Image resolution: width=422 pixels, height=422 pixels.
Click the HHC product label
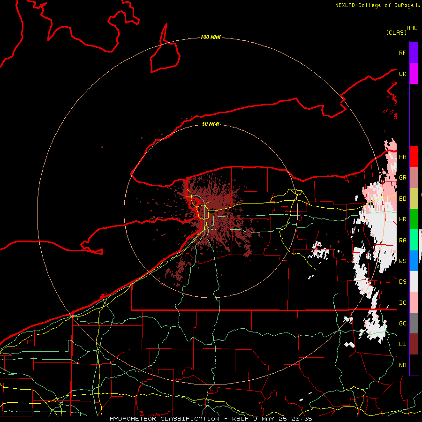[412, 28]
